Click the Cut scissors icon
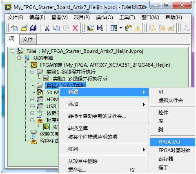Viewport: 196px width, 174px height. (47, 28)
